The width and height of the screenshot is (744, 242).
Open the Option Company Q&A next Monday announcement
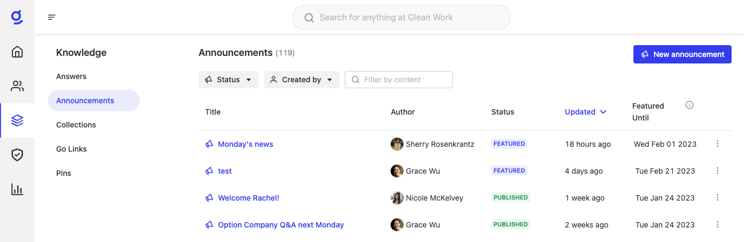click(x=281, y=225)
